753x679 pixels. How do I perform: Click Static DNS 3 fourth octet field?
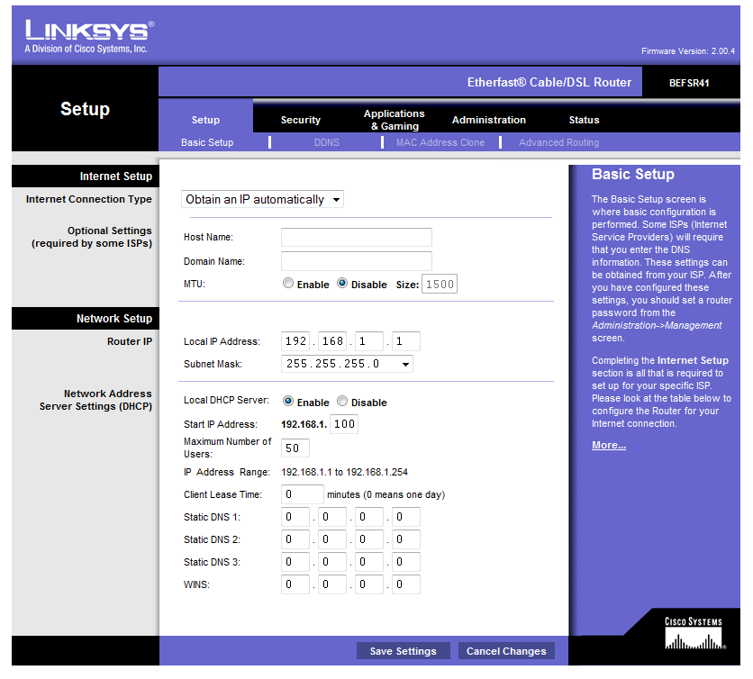[406, 562]
